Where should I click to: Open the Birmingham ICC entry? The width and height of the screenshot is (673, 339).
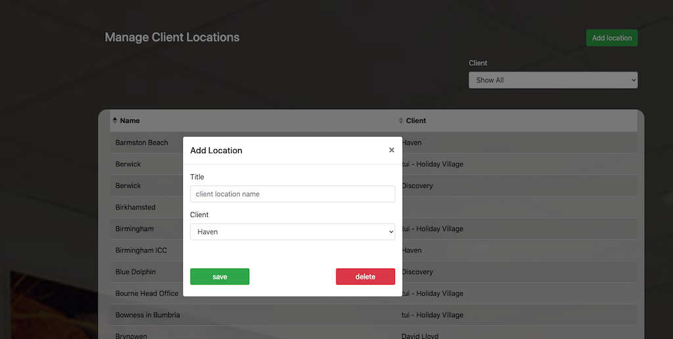click(141, 250)
